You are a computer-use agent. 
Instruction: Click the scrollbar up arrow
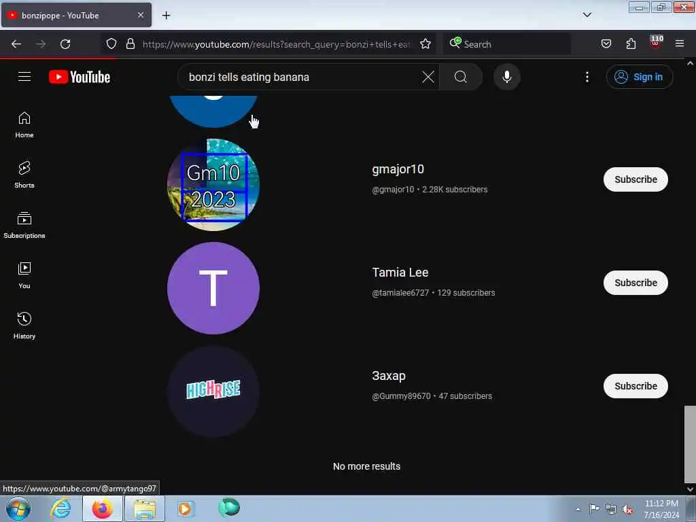[x=691, y=63]
